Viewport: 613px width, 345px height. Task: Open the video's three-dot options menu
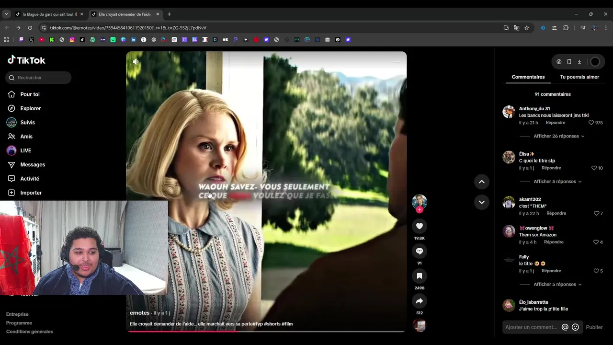pos(396,61)
